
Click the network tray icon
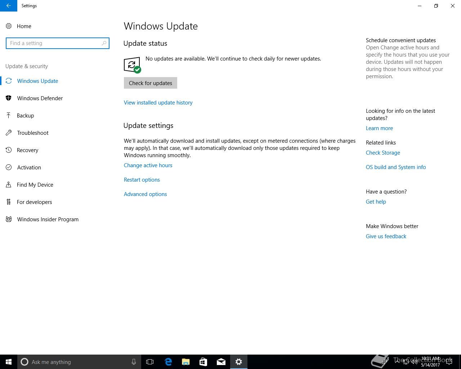point(406,362)
